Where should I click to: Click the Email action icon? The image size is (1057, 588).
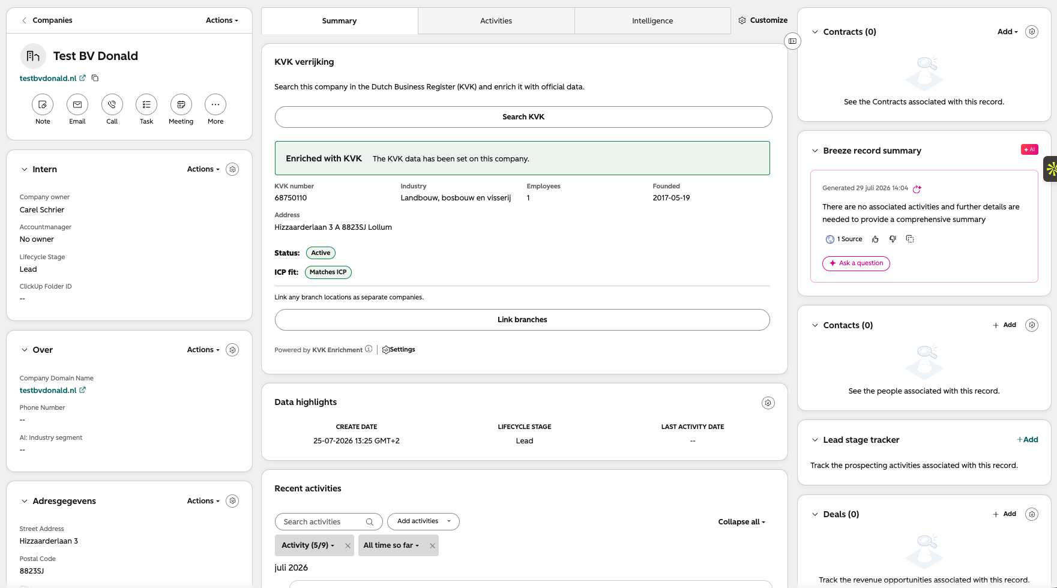pos(77,104)
